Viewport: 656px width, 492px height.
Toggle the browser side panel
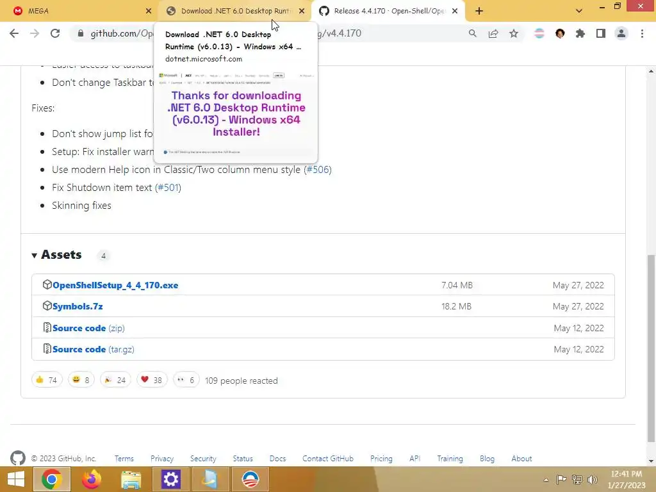(x=601, y=33)
